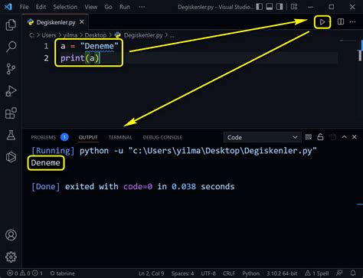Screen dimensions: 363x278
Task: Click the "Deneme" string in code
Action: tap(100, 46)
